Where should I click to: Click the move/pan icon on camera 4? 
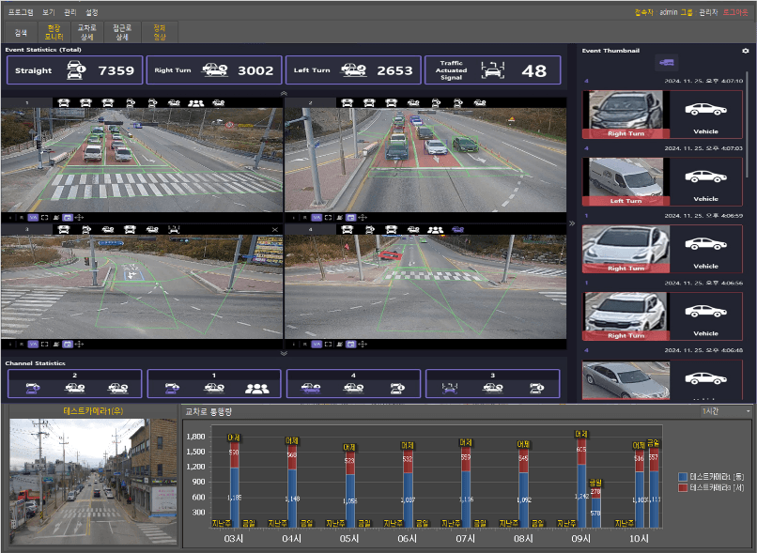point(363,344)
